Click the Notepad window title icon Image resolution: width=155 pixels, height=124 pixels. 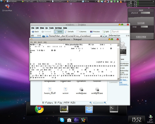[x=32, y=39]
